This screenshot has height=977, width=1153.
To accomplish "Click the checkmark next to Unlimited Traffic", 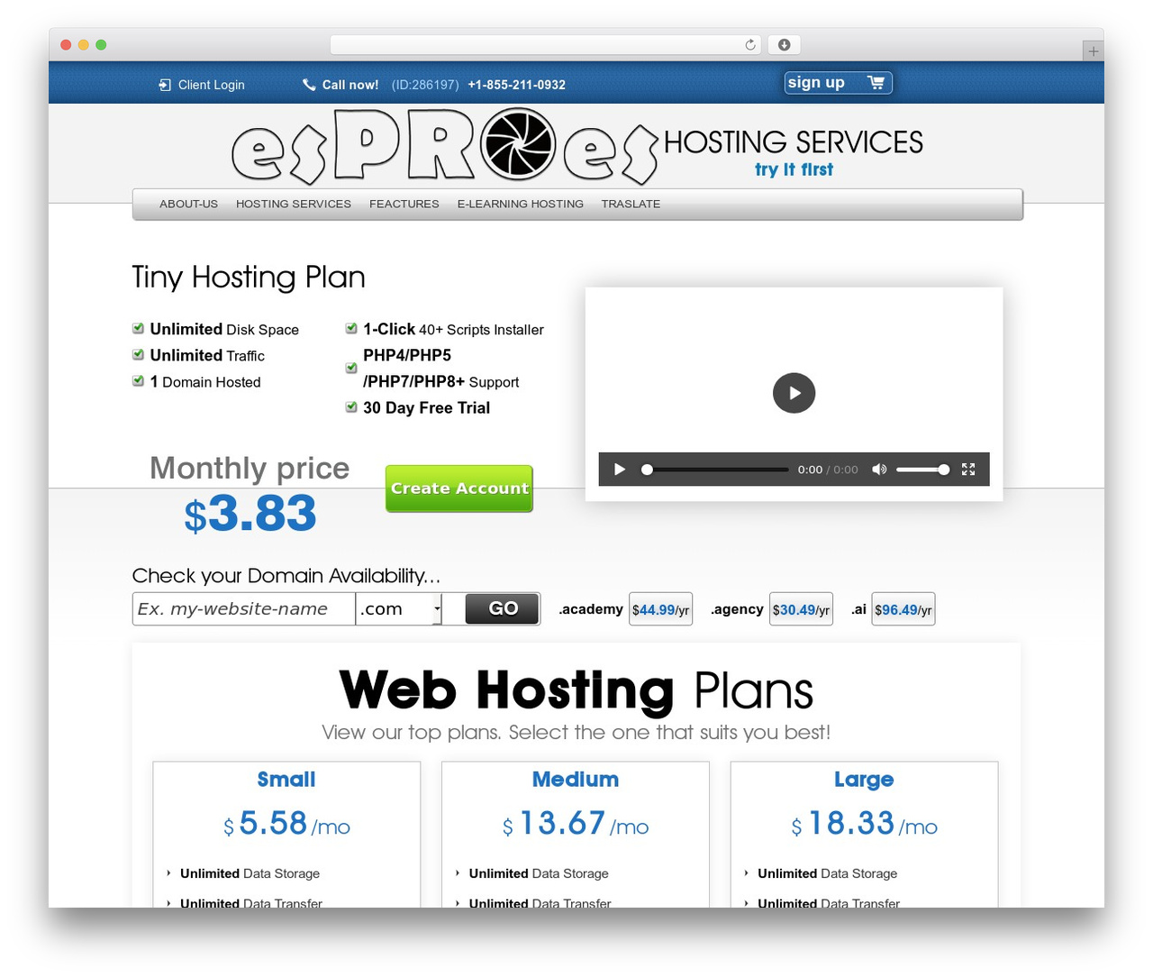I will 138,354.
